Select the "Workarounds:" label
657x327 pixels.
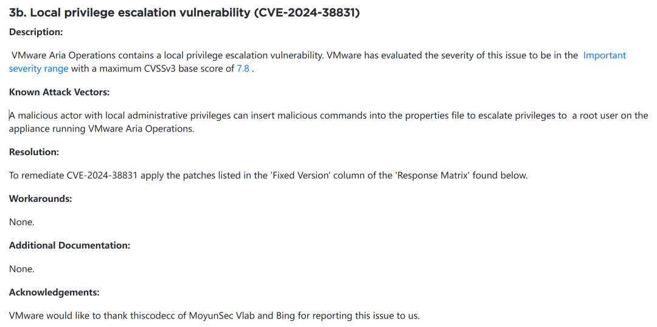[x=41, y=199]
